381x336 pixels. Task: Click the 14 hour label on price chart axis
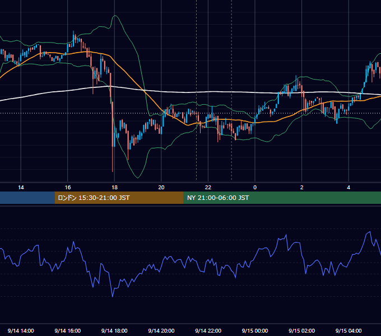pyautogui.click(x=21, y=188)
